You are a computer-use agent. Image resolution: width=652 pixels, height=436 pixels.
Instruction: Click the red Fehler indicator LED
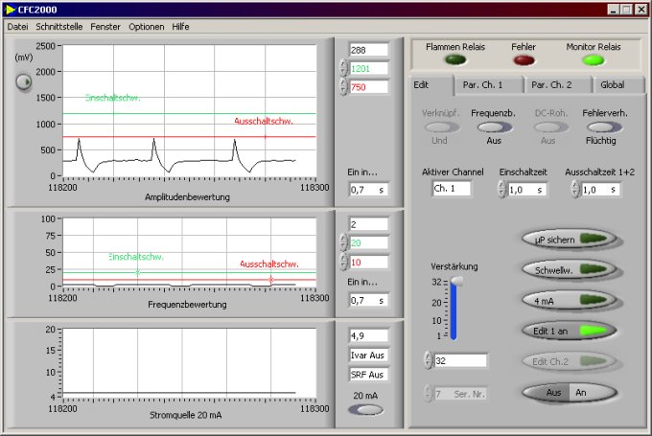click(523, 59)
